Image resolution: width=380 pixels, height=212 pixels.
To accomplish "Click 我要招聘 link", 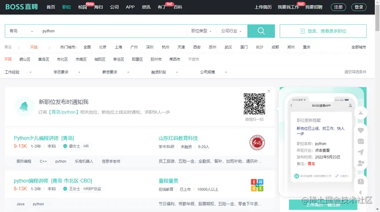I will click(x=314, y=7).
